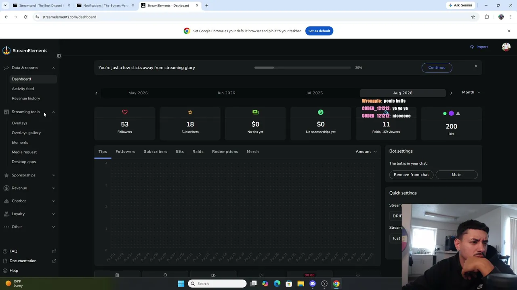Viewport: 517px width, 290px height.
Task: Click the Windows taskbar Search box
Action: [x=218, y=284]
